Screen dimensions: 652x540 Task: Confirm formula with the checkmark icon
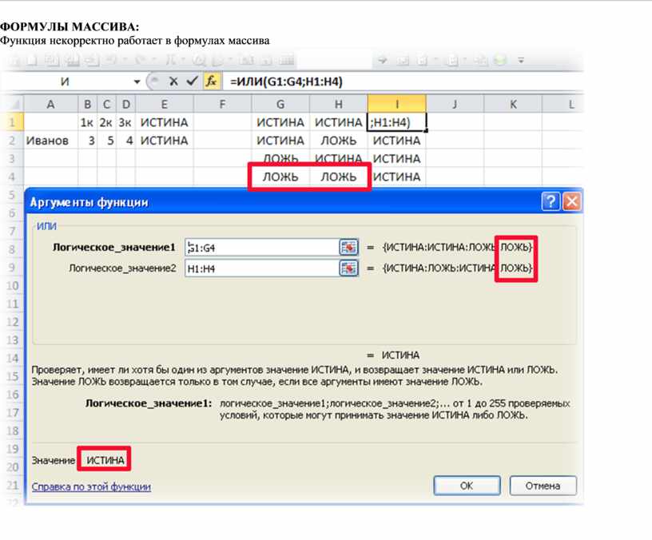(192, 81)
